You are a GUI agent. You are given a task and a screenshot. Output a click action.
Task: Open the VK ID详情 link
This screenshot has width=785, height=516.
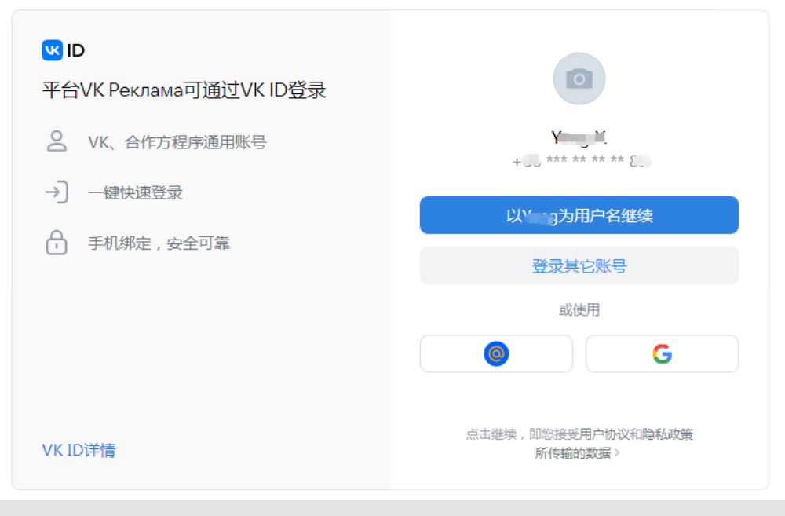coord(78,450)
